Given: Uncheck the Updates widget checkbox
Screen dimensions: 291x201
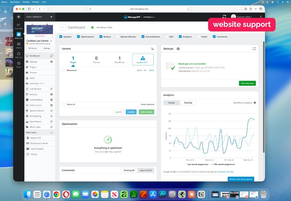Looking at the screenshot, I should [x=61, y=37].
